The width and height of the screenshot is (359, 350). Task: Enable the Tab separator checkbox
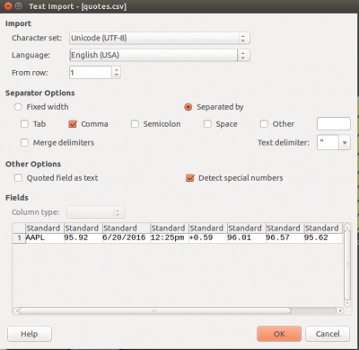24,124
